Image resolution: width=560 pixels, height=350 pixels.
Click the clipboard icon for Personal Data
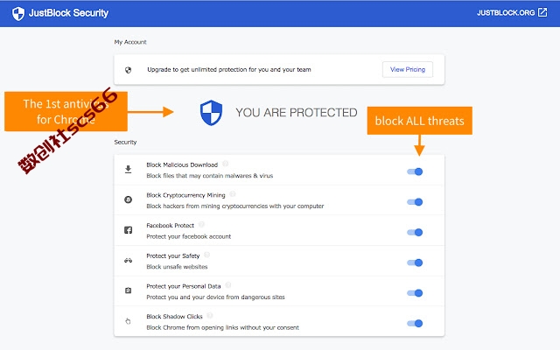point(128,290)
